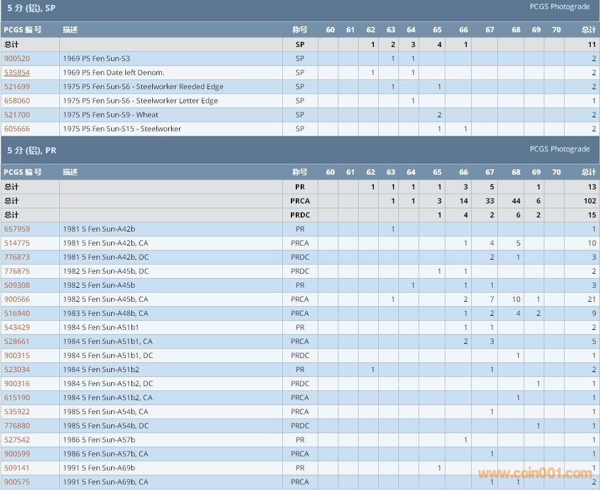Open PCGS entry 521699 for Reeded Edge
Image resolution: width=600 pixels, height=490 pixels.
click(x=17, y=87)
